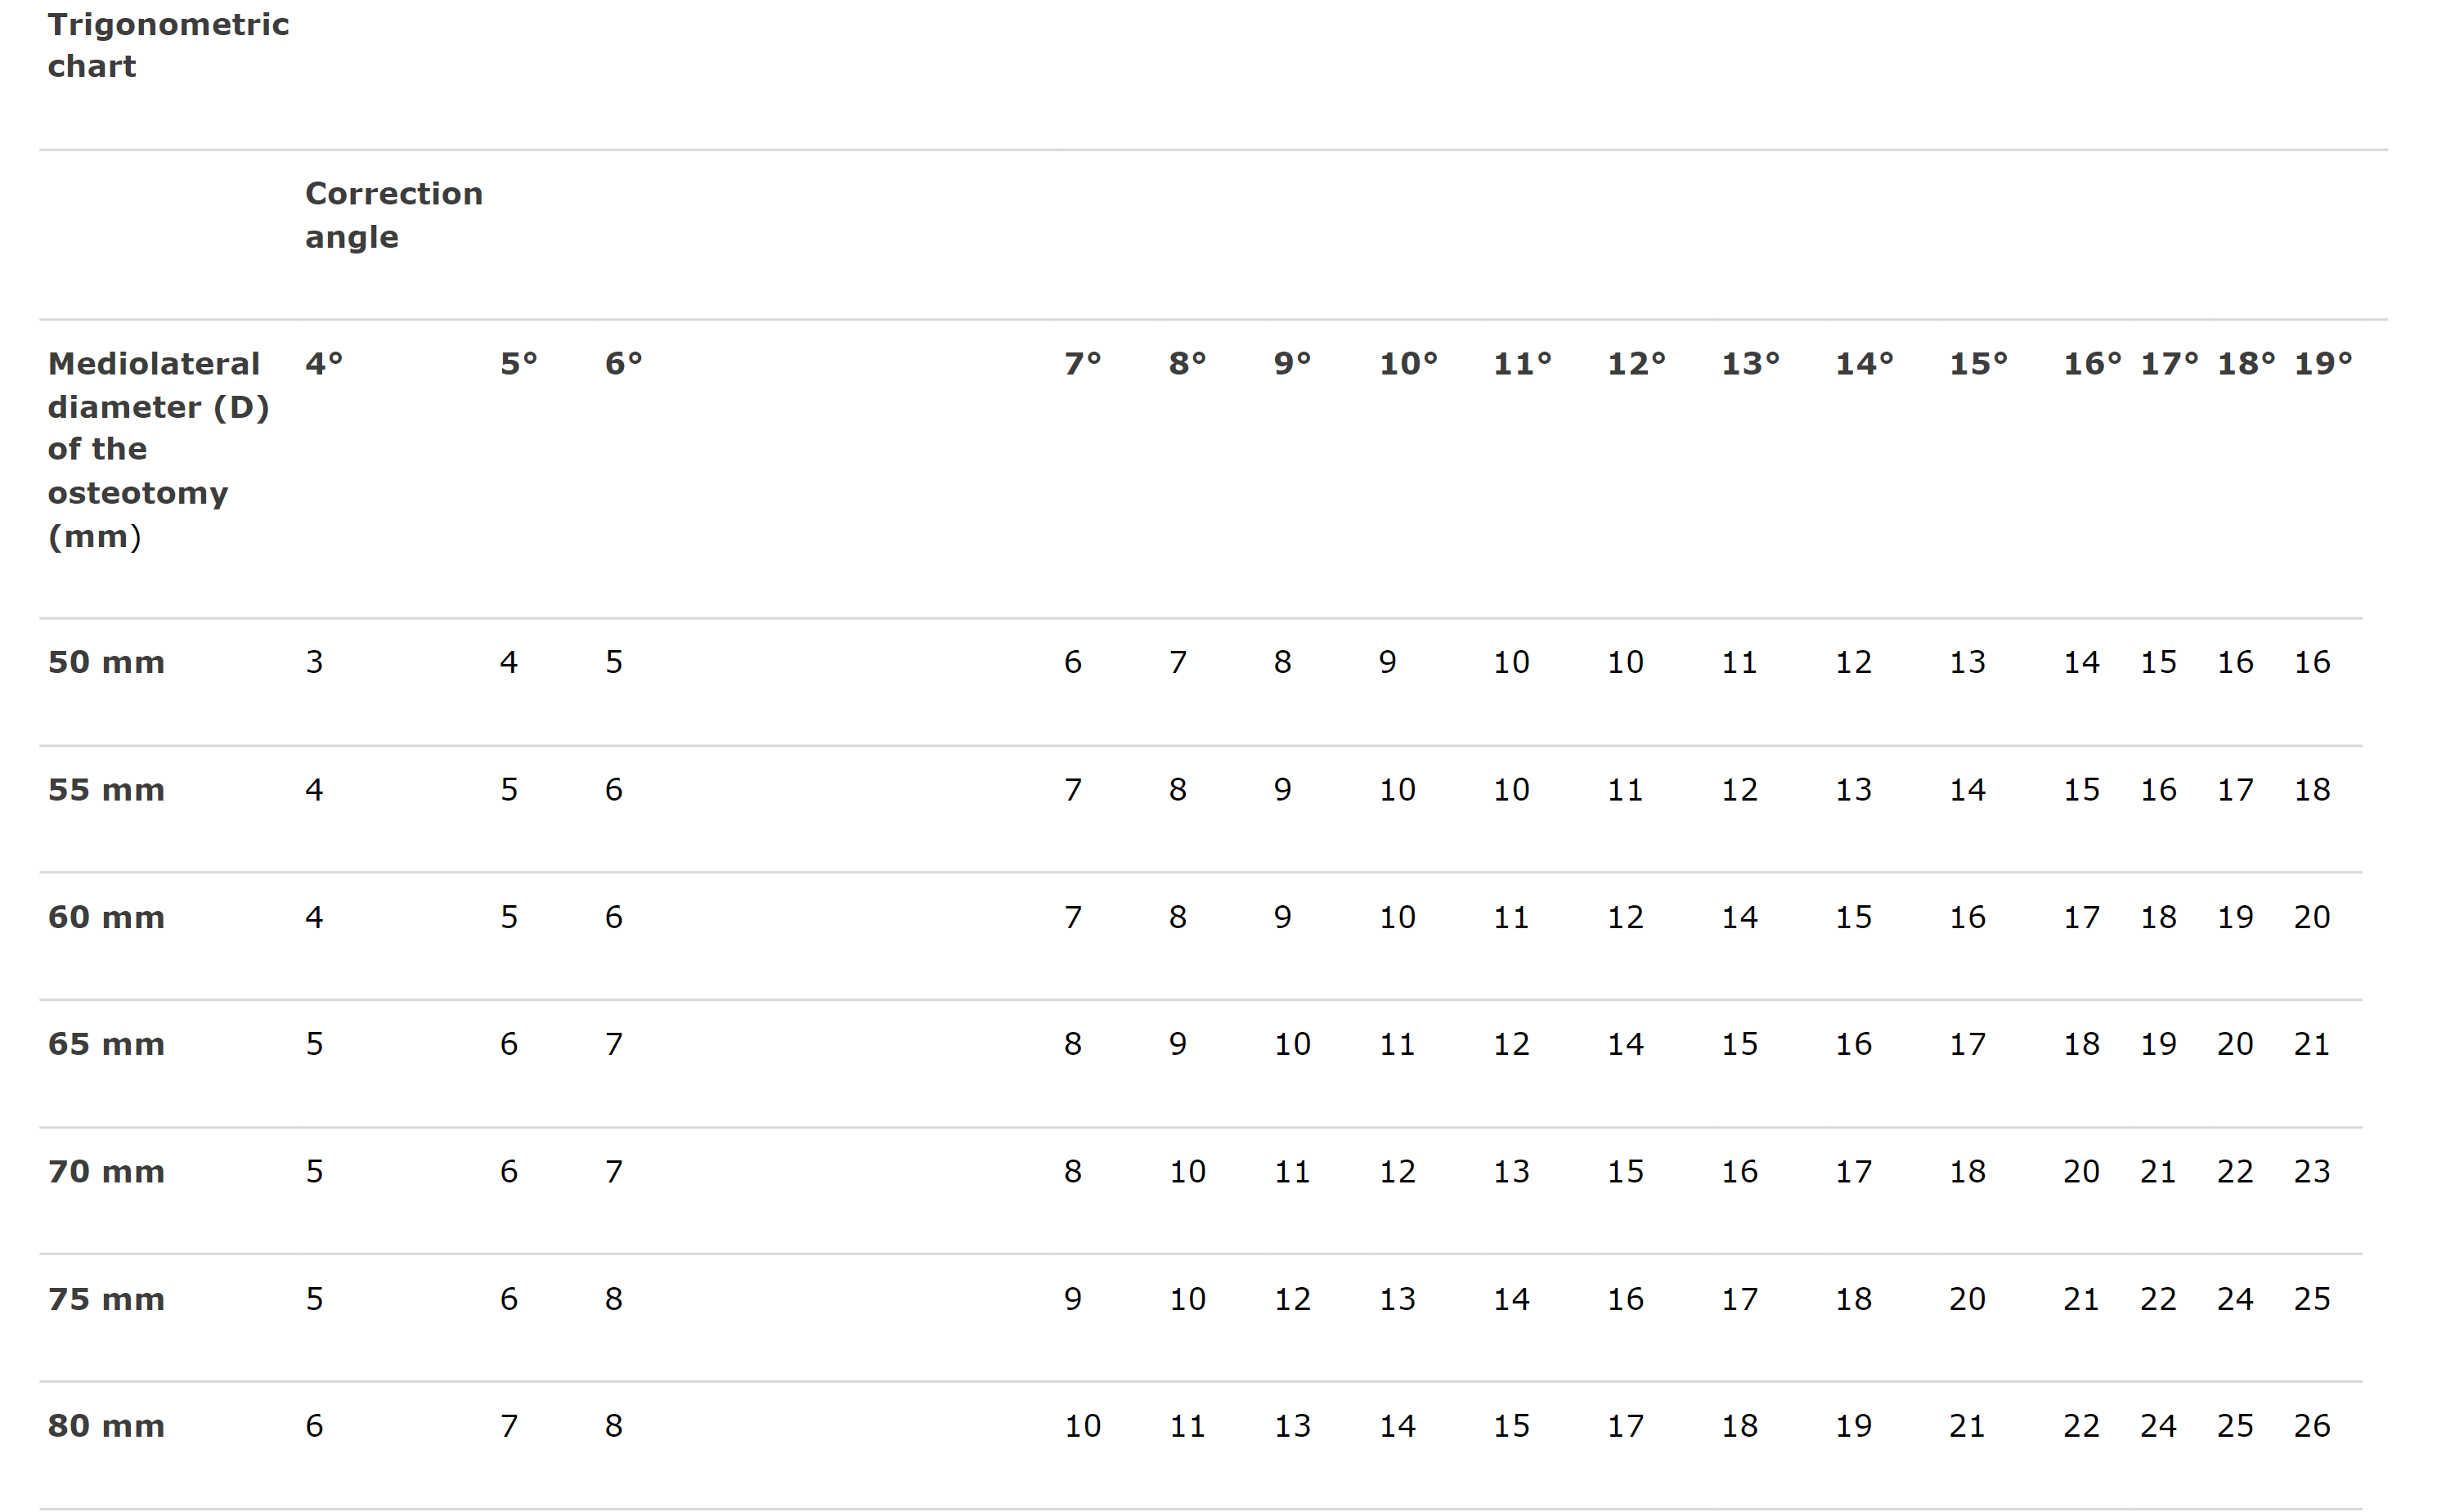This screenshot has height=1512, width=2437.
Task: Select the 19° column header
Action: pos(2323,364)
